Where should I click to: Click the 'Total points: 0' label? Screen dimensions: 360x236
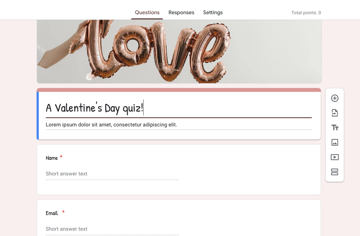tap(306, 12)
